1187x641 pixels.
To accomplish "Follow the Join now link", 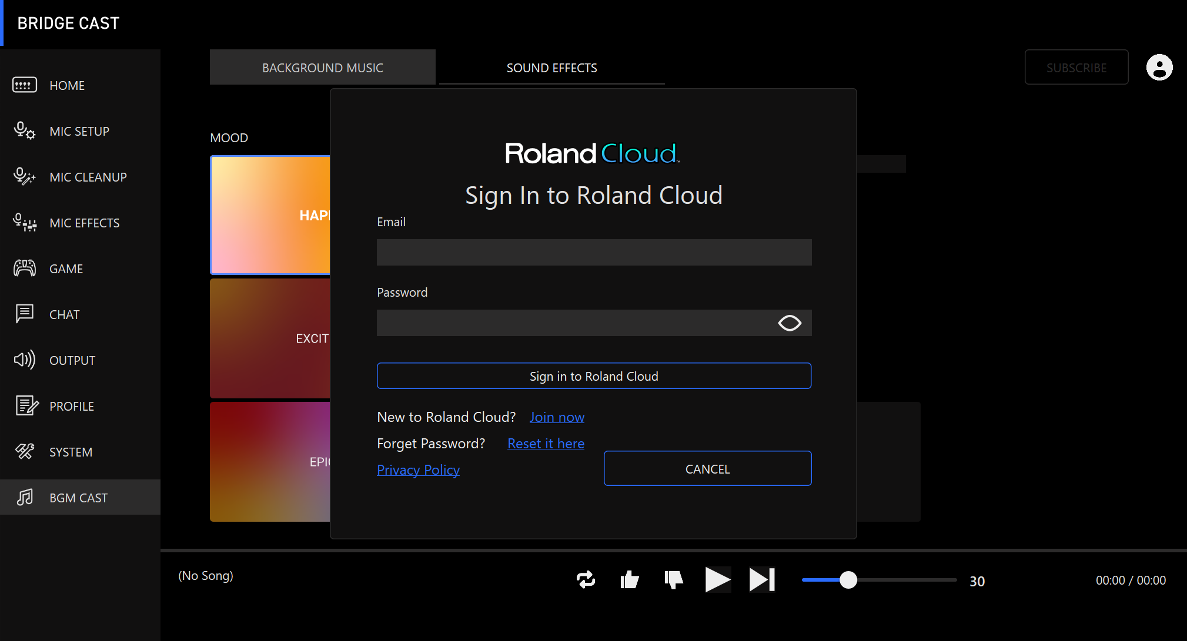I will tap(557, 417).
